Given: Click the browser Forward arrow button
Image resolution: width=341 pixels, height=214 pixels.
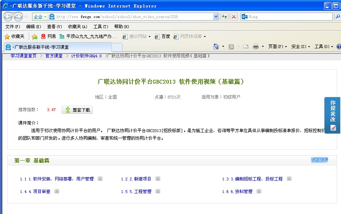Looking at the screenshot, I should [18, 17].
